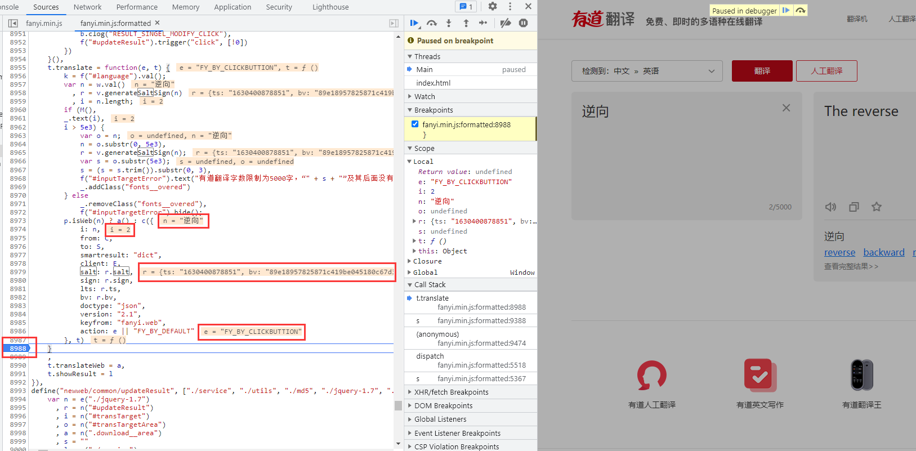Click the line 8988 breakpoint marker in gutter
The image size is (916, 451).
(18, 349)
